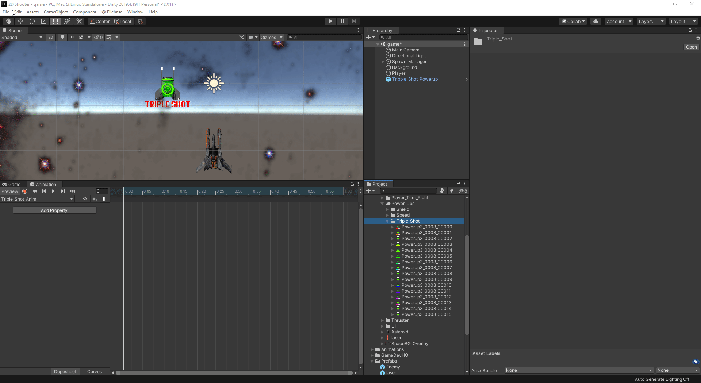Collapse the Power_Ups folder
Screen dimensions: 701x383
pyautogui.click(x=382, y=204)
